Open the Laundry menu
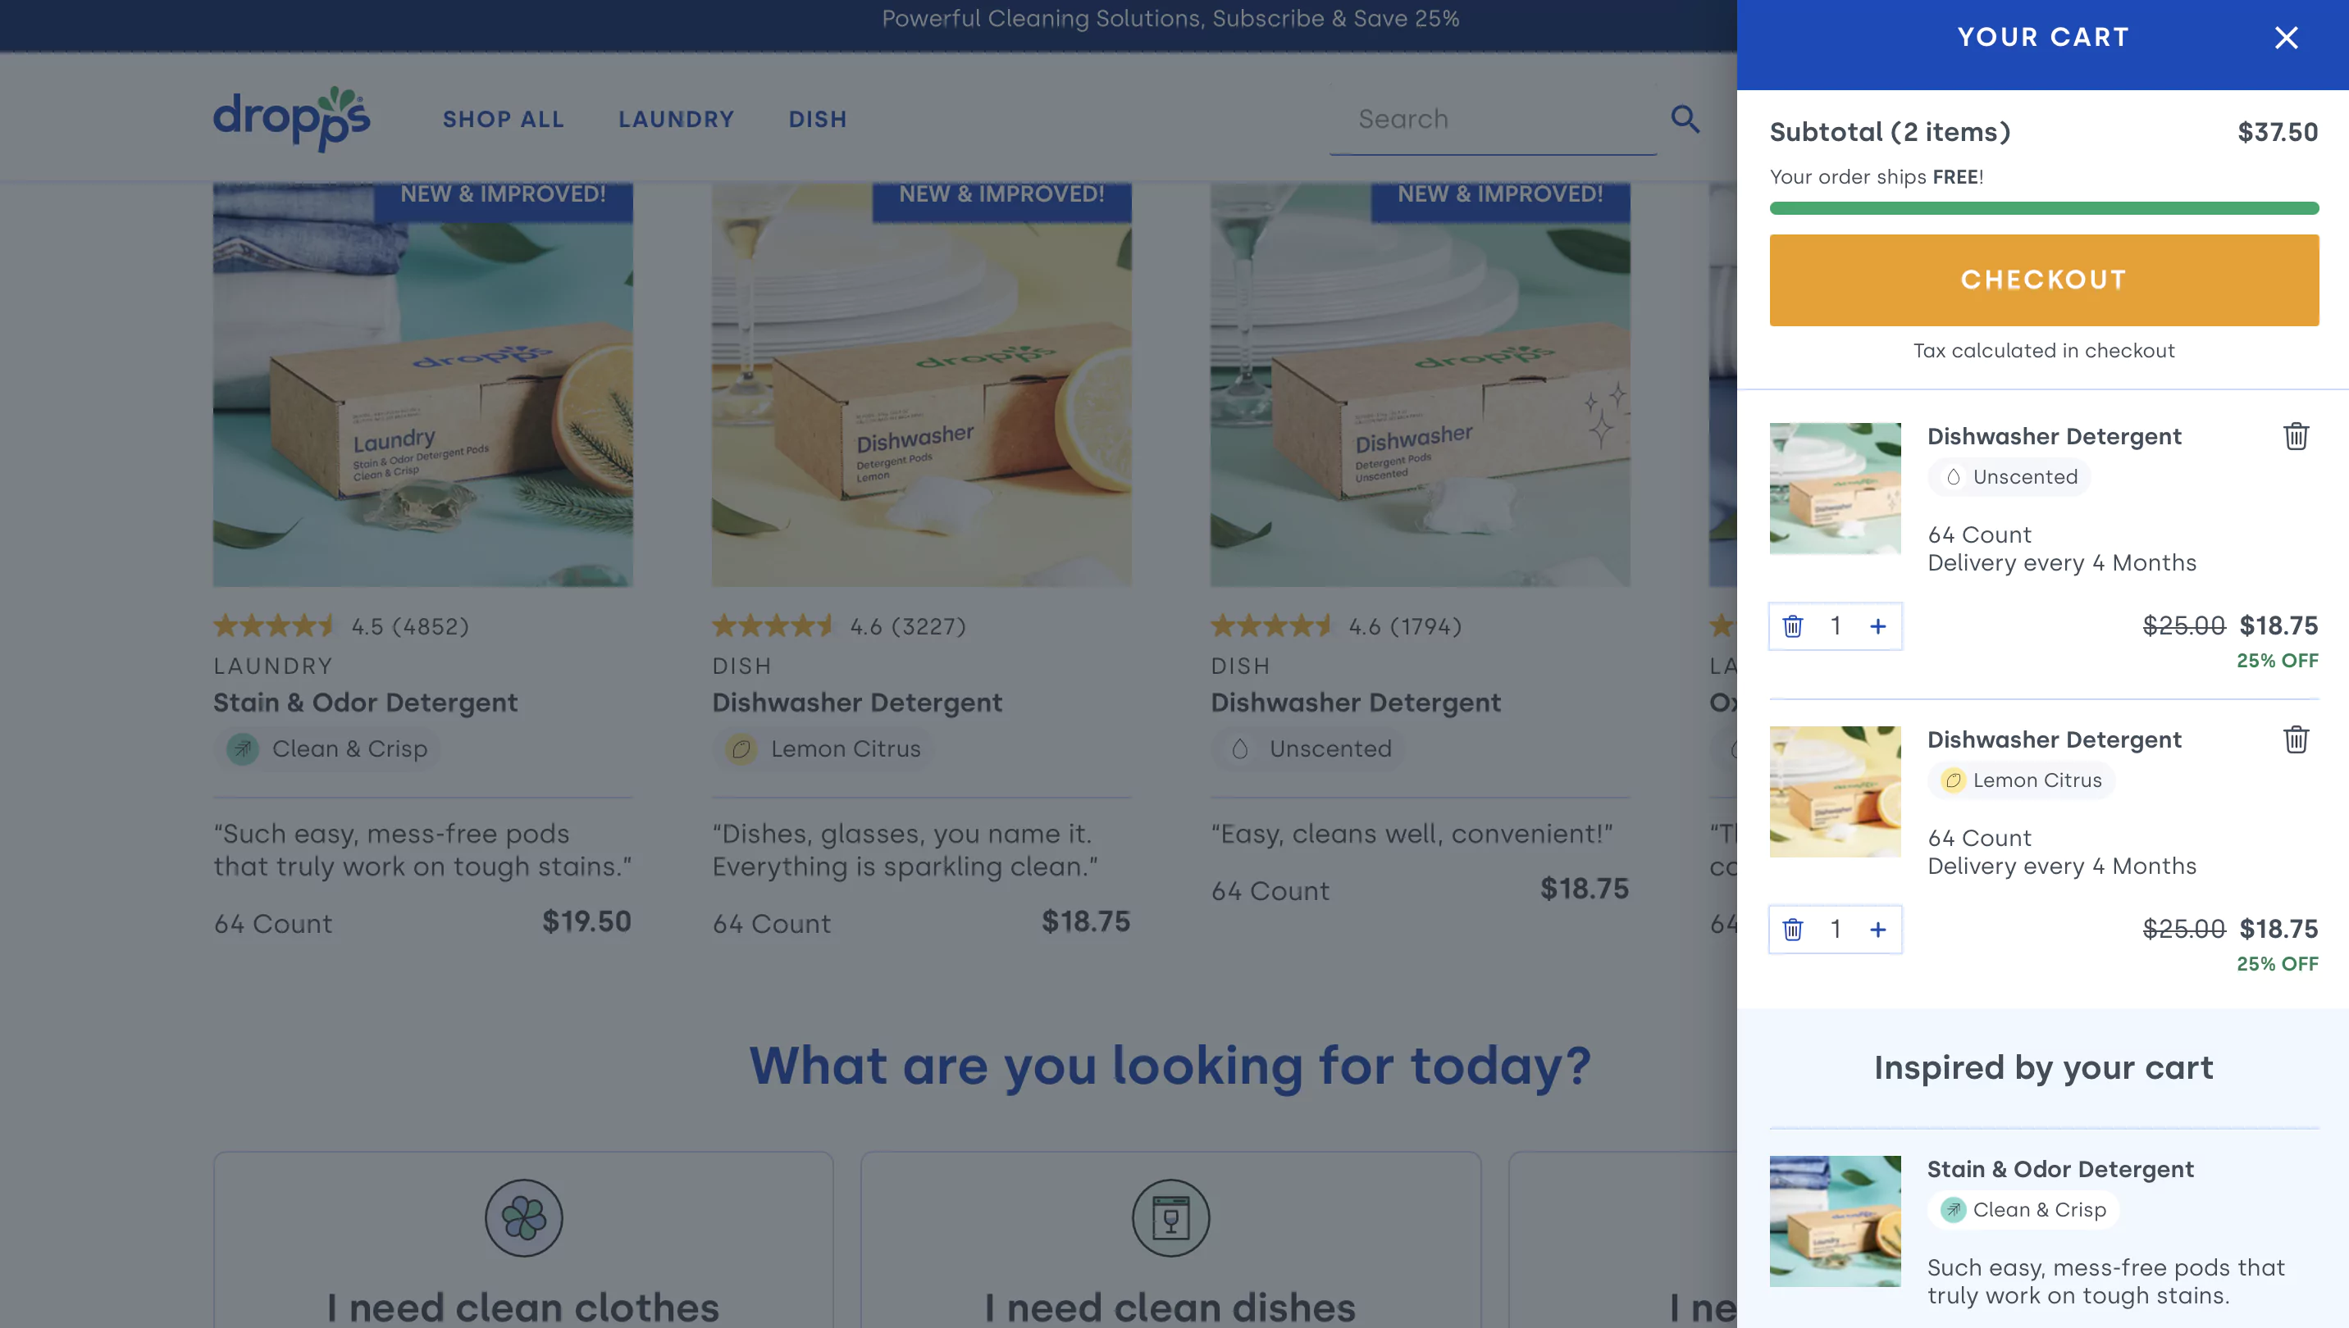 (676, 120)
